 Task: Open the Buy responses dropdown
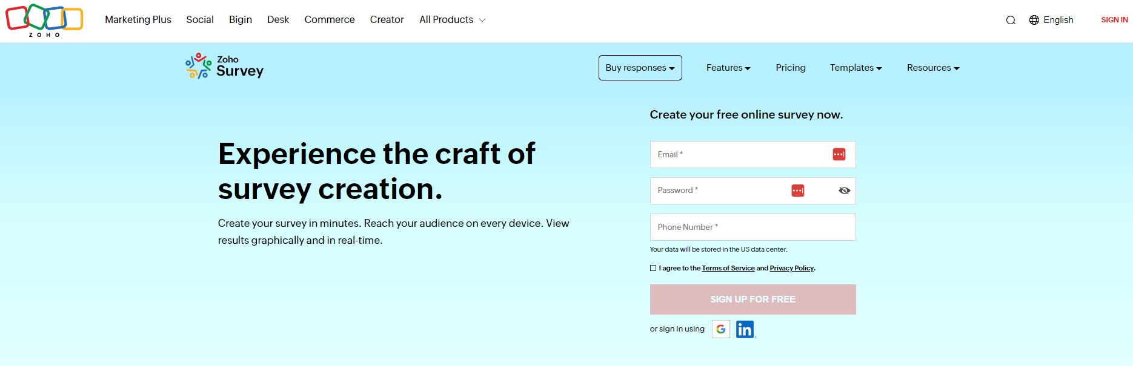[x=640, y=68]
